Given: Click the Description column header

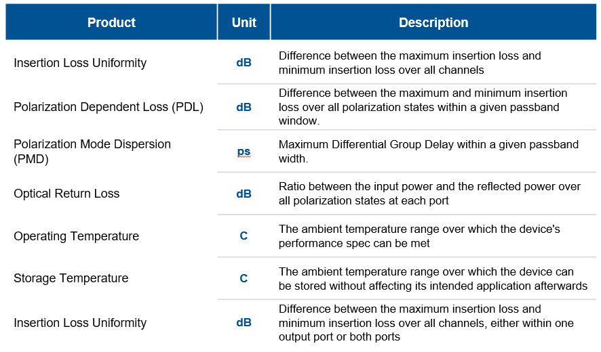Looking at the screenshot, I should pos(433,22).
